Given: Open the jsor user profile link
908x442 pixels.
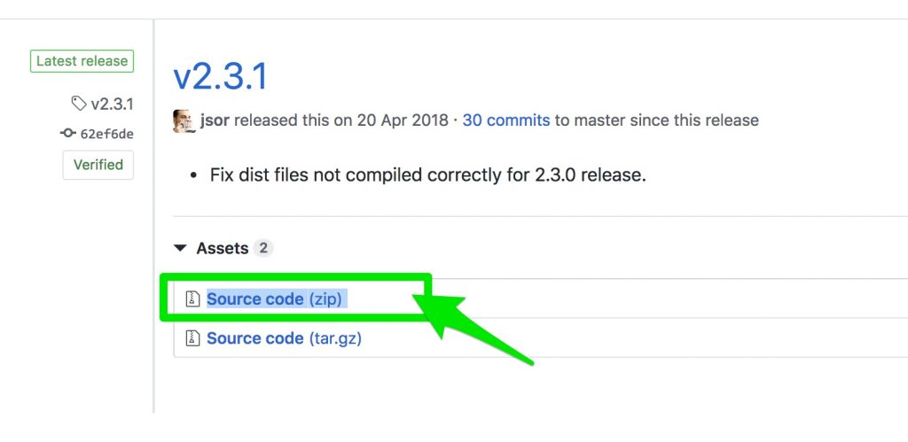Looking at the screenshot, I should tap(215, 120).
